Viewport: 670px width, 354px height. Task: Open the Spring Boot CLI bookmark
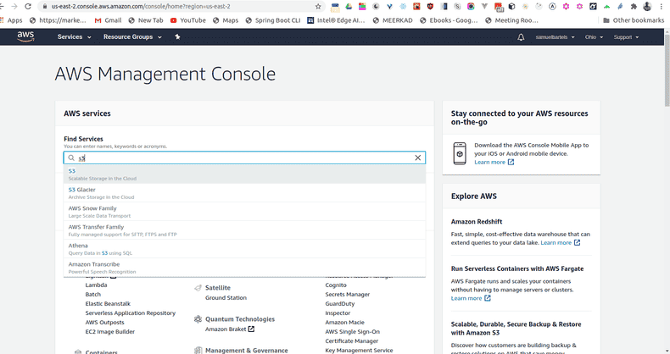point(273,20)
